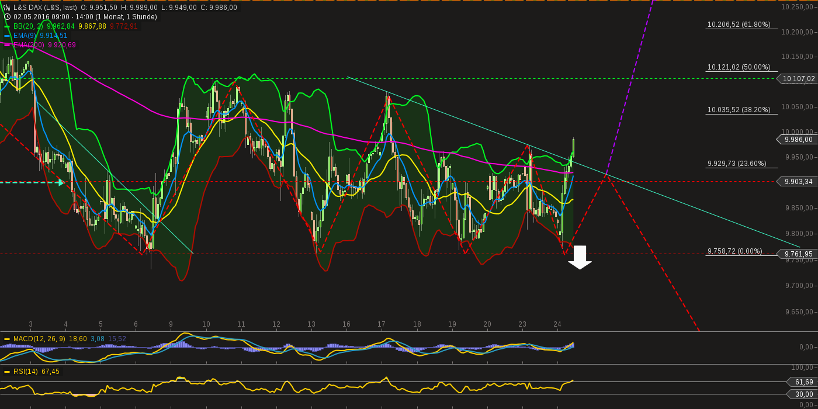Click the 9.903,34 price tag

[797, 182]
